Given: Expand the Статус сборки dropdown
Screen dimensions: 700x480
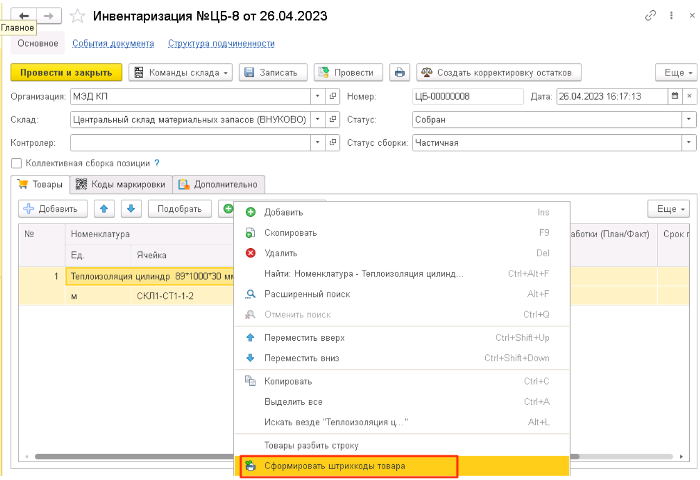Looking at the screenshot, I should click(x=689, y=143).
